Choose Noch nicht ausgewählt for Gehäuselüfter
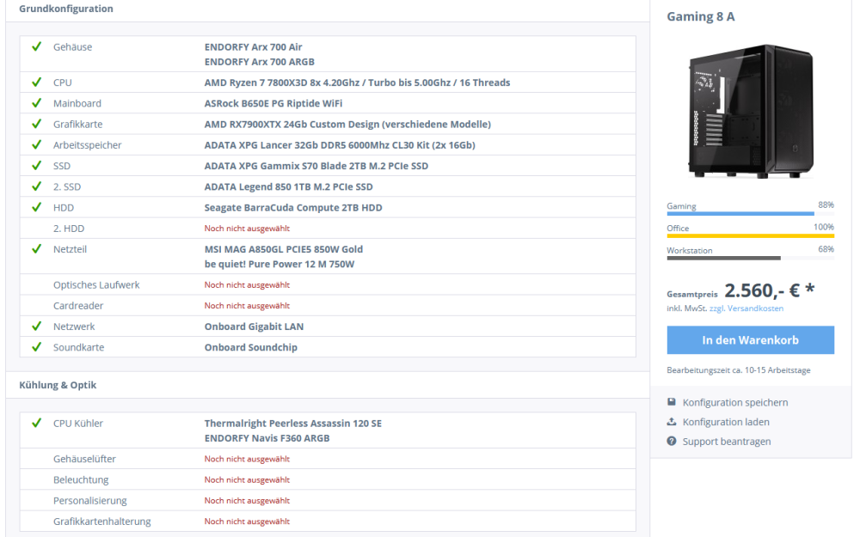Image resolution: width=860 pixels, height=537 pixels. [x=247, y=459]
